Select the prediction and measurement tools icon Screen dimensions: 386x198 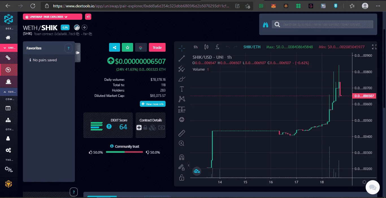(x=182, y=109)
